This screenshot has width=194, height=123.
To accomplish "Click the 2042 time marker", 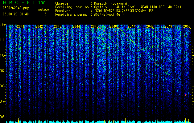I will (39, 26).
